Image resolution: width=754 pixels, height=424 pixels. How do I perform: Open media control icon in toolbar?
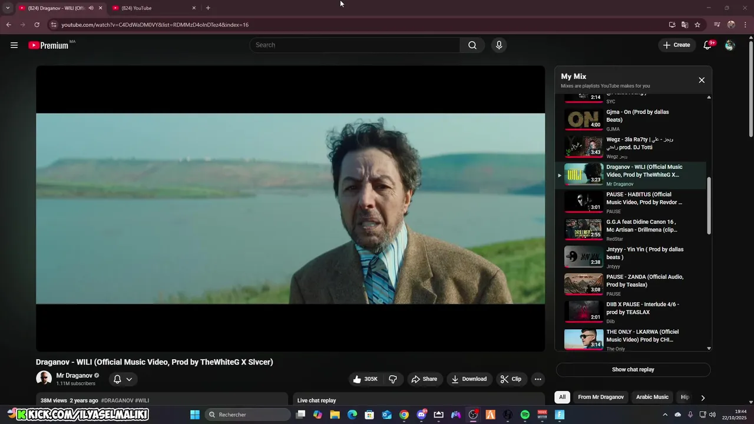pos(717,25)
